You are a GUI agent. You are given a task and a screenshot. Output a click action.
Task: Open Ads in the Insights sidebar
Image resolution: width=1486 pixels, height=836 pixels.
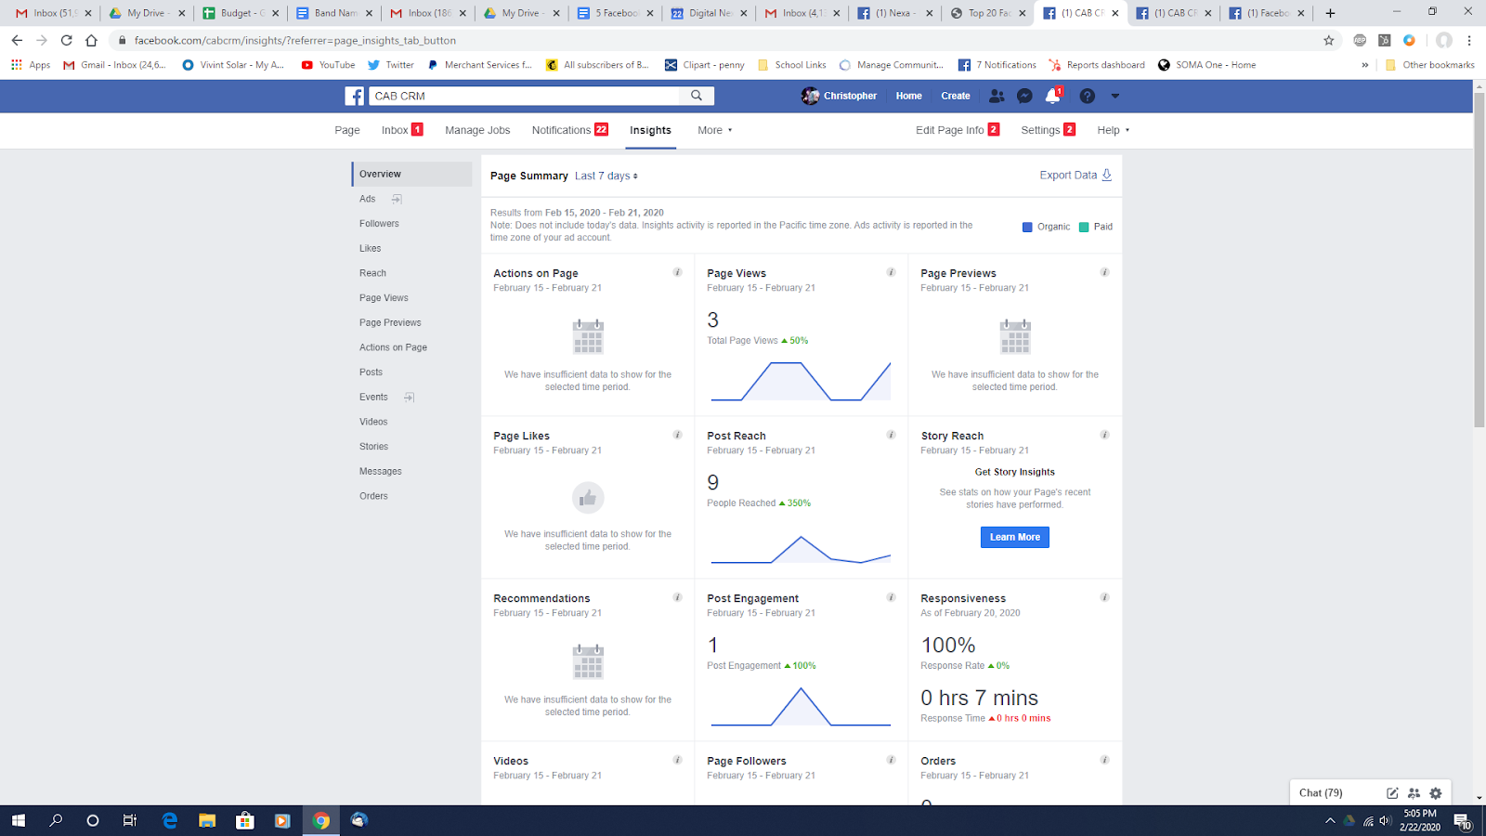[x=368, y=199]
